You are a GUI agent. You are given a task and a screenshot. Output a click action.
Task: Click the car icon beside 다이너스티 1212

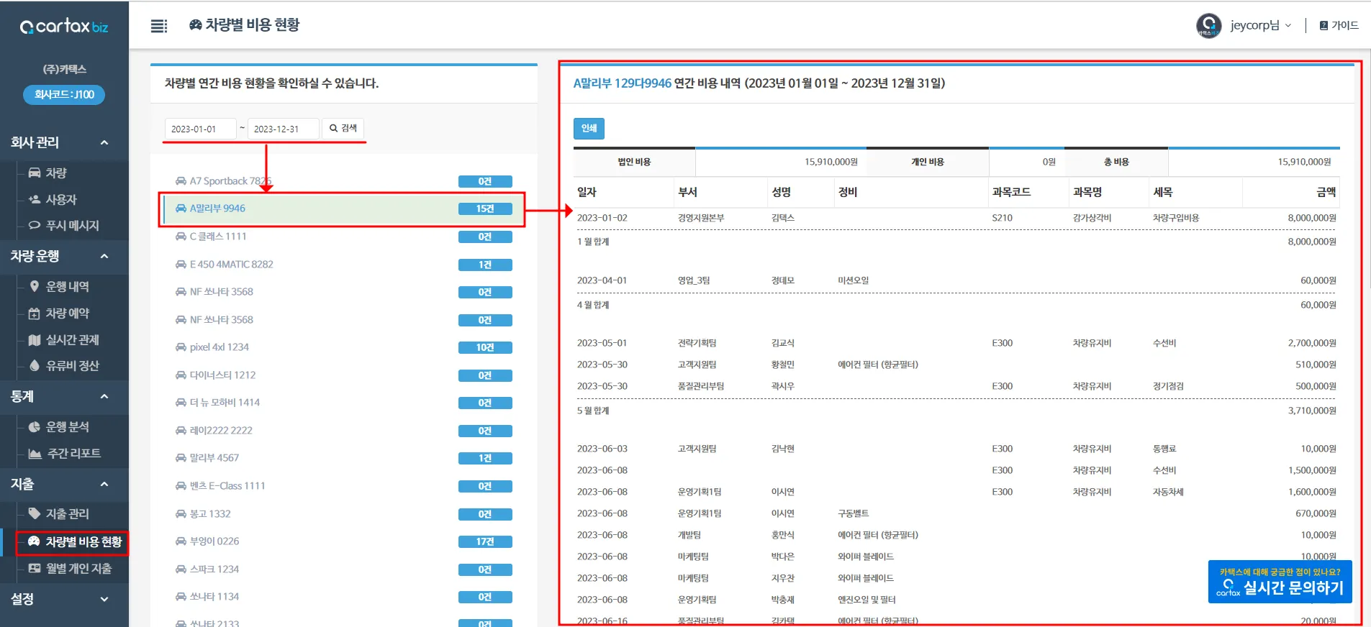(x=181, y=375)
